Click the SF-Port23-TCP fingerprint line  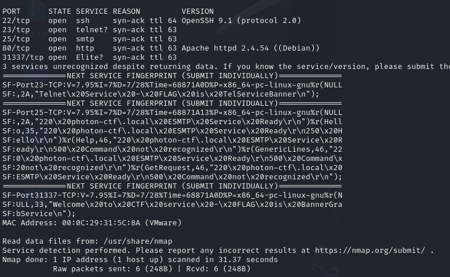click(172, 85)
